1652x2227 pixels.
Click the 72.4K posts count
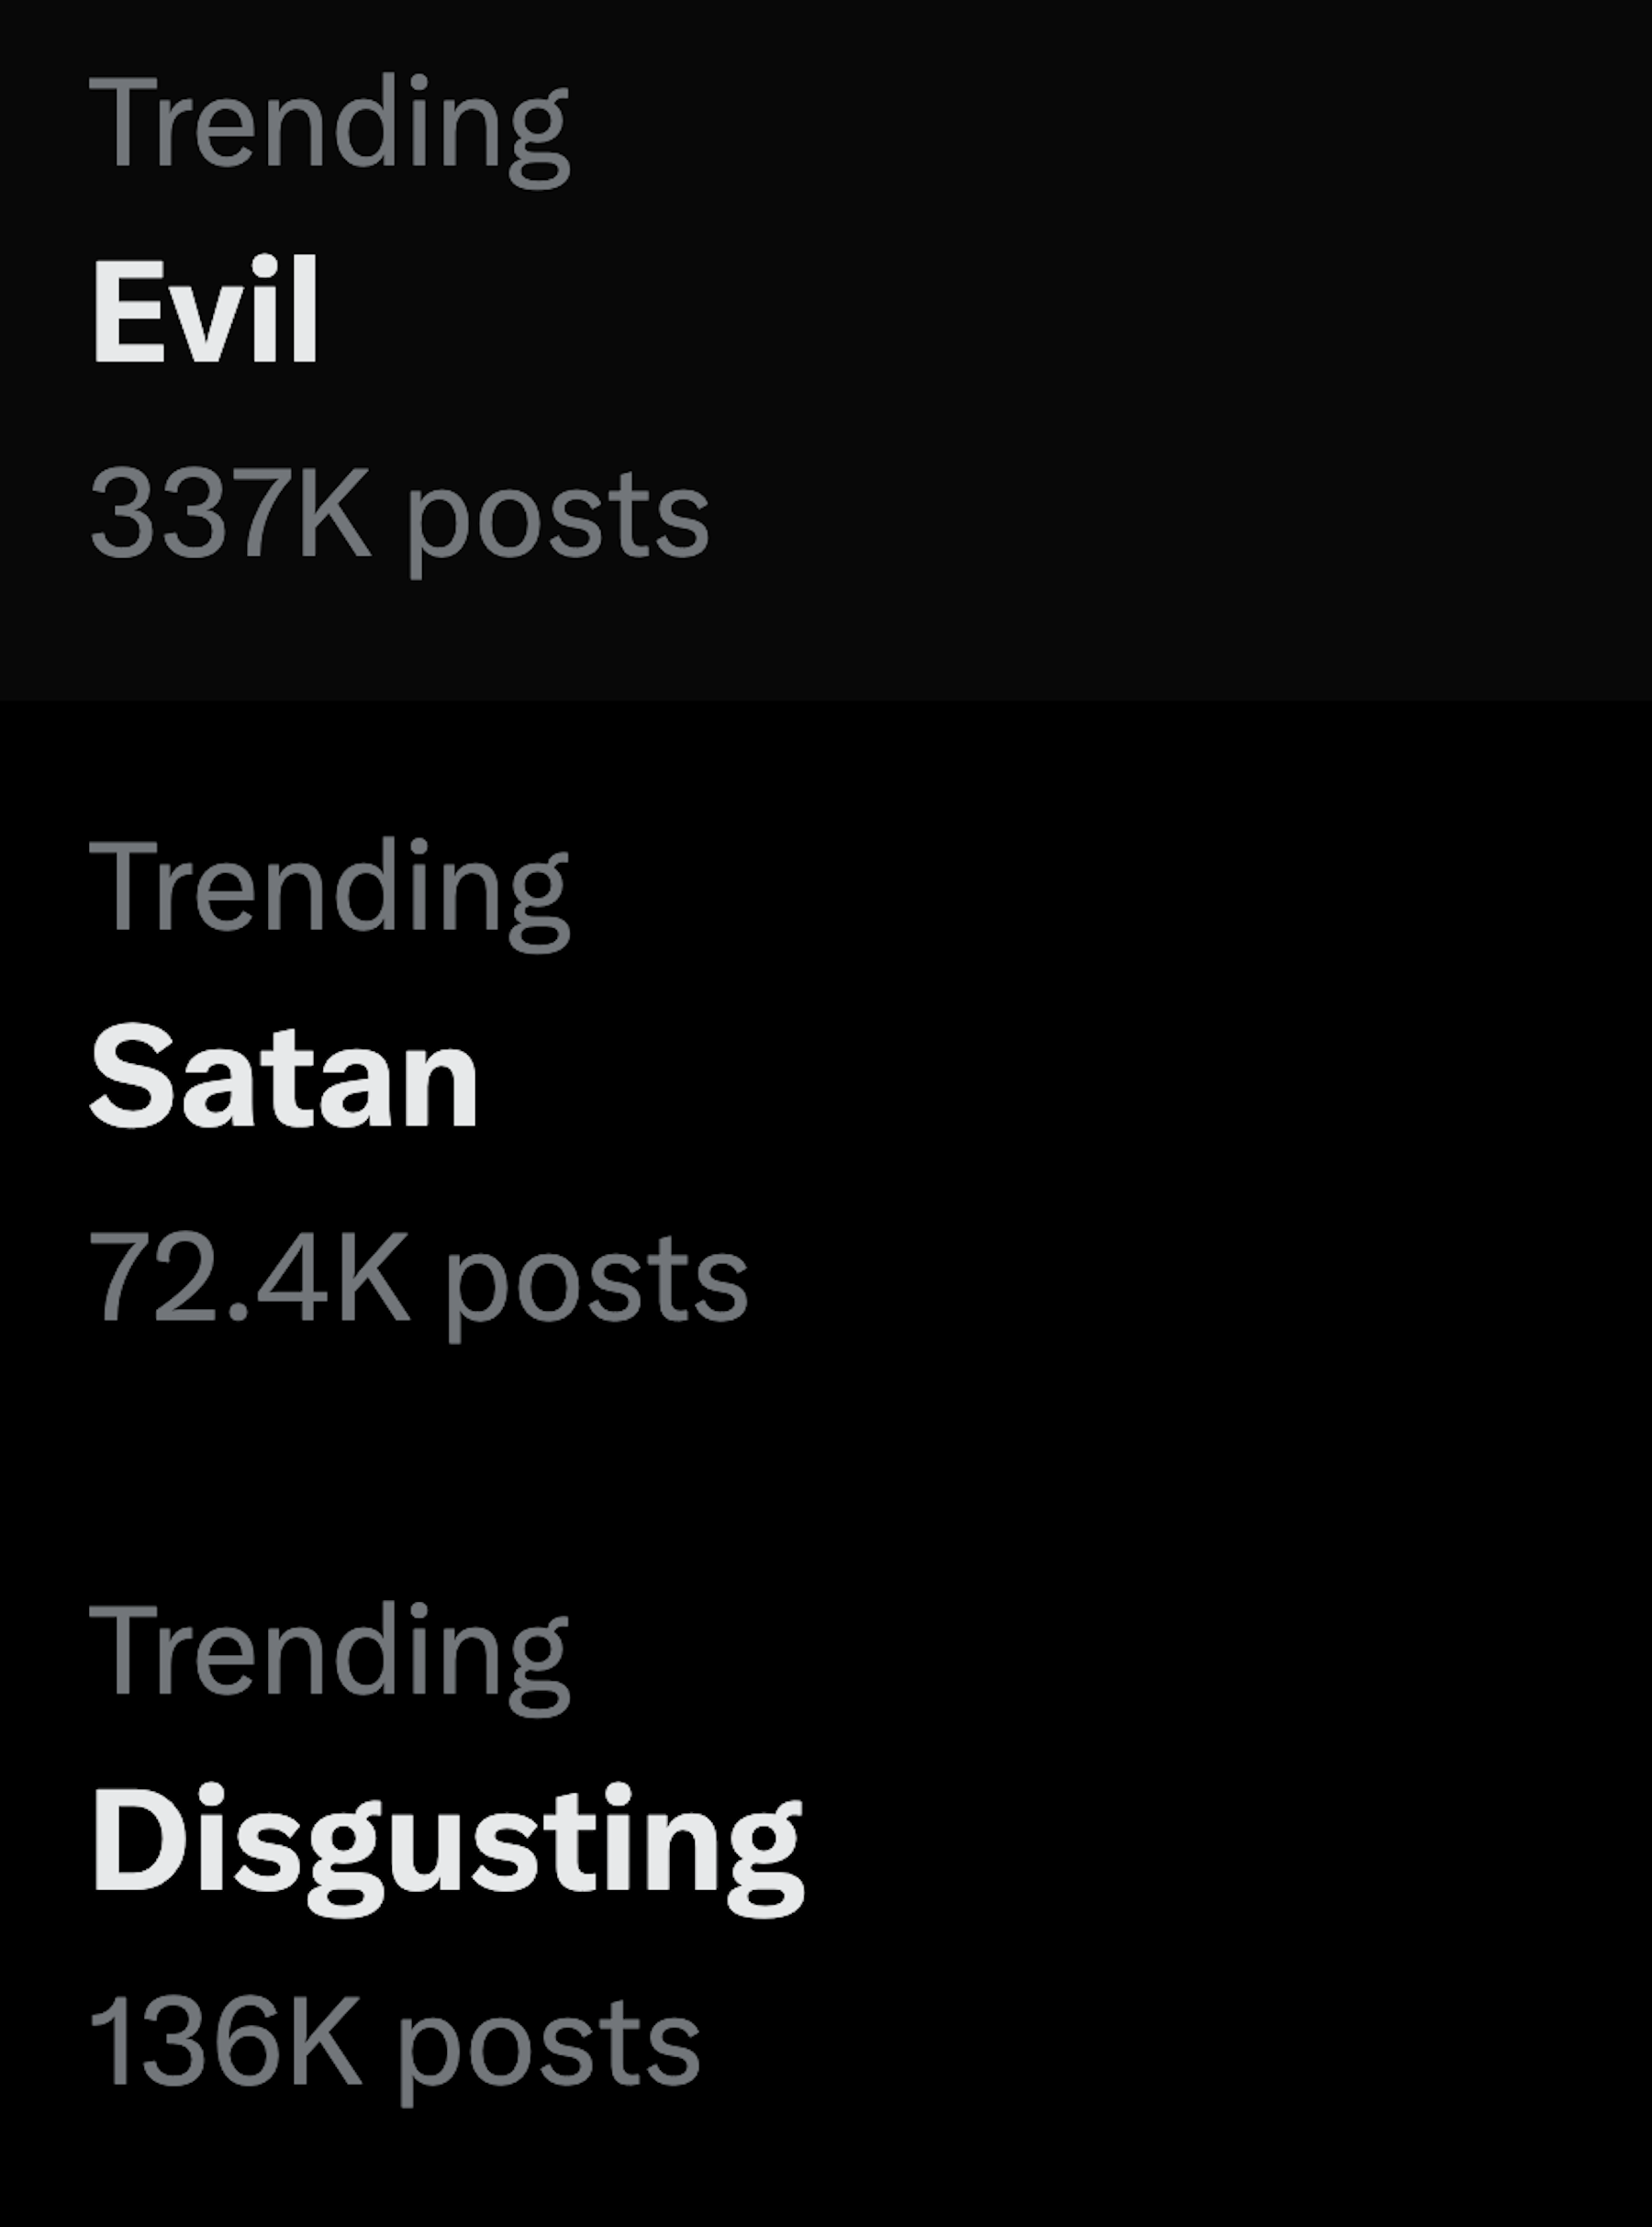point(418,1280)
